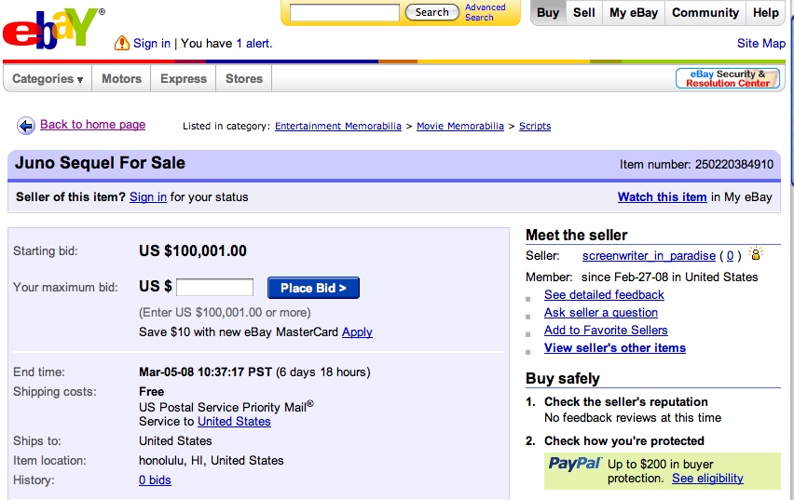
Task: Open Advanced Search link
Action: point(486,12)
